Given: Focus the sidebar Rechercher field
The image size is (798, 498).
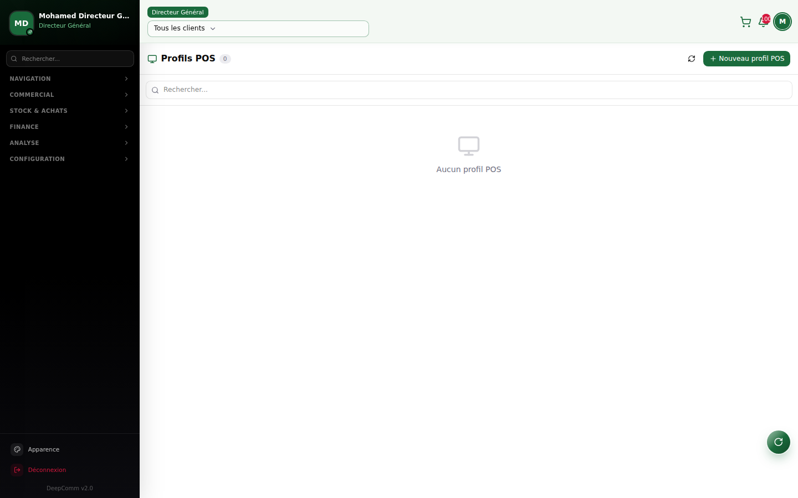Looking at the screenshot, I should click(x=70, y=59).
